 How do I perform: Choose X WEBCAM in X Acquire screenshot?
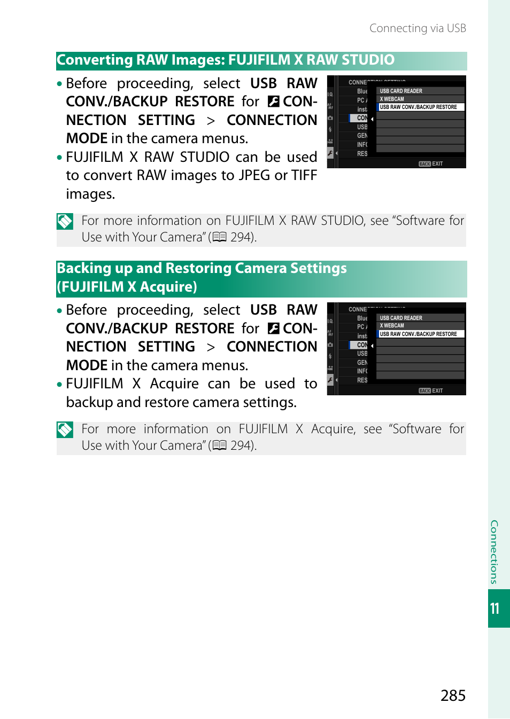coord(421,326)
